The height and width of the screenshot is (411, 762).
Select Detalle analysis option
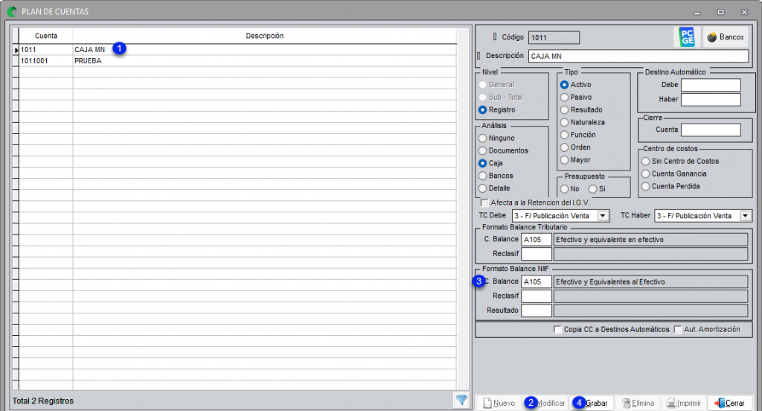(x=482, y=188)
